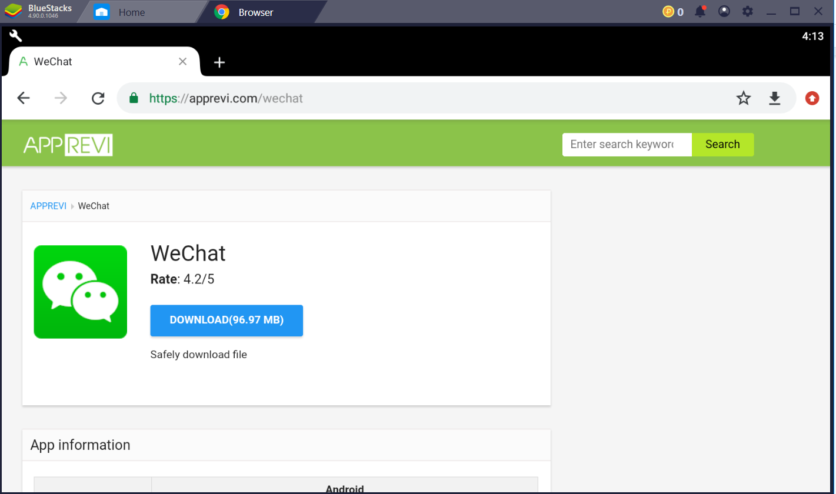Click the green Search button
Viewport: 836px width, 494px height.
click(722, 145)
